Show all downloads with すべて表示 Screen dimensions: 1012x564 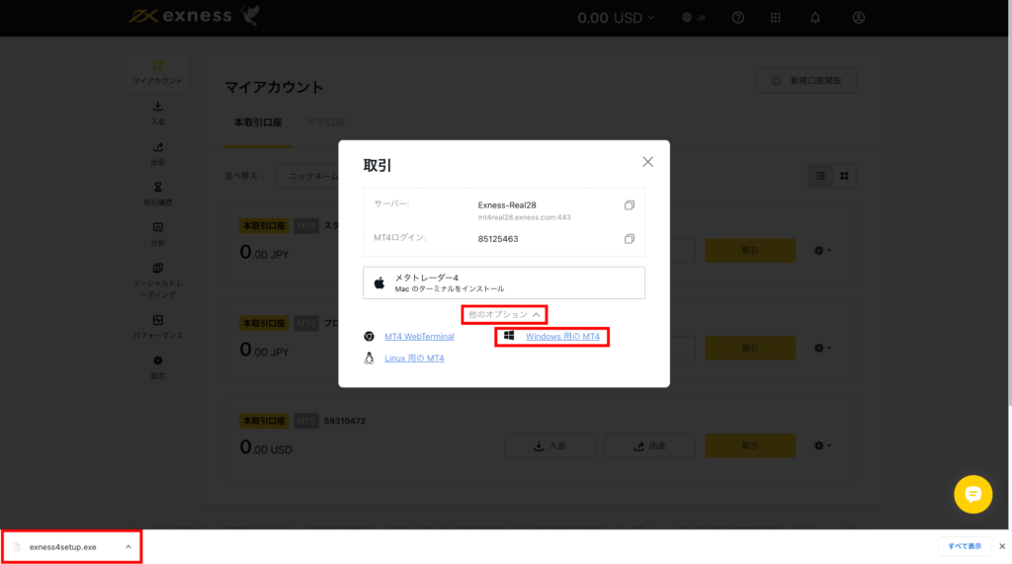(965, 546)
